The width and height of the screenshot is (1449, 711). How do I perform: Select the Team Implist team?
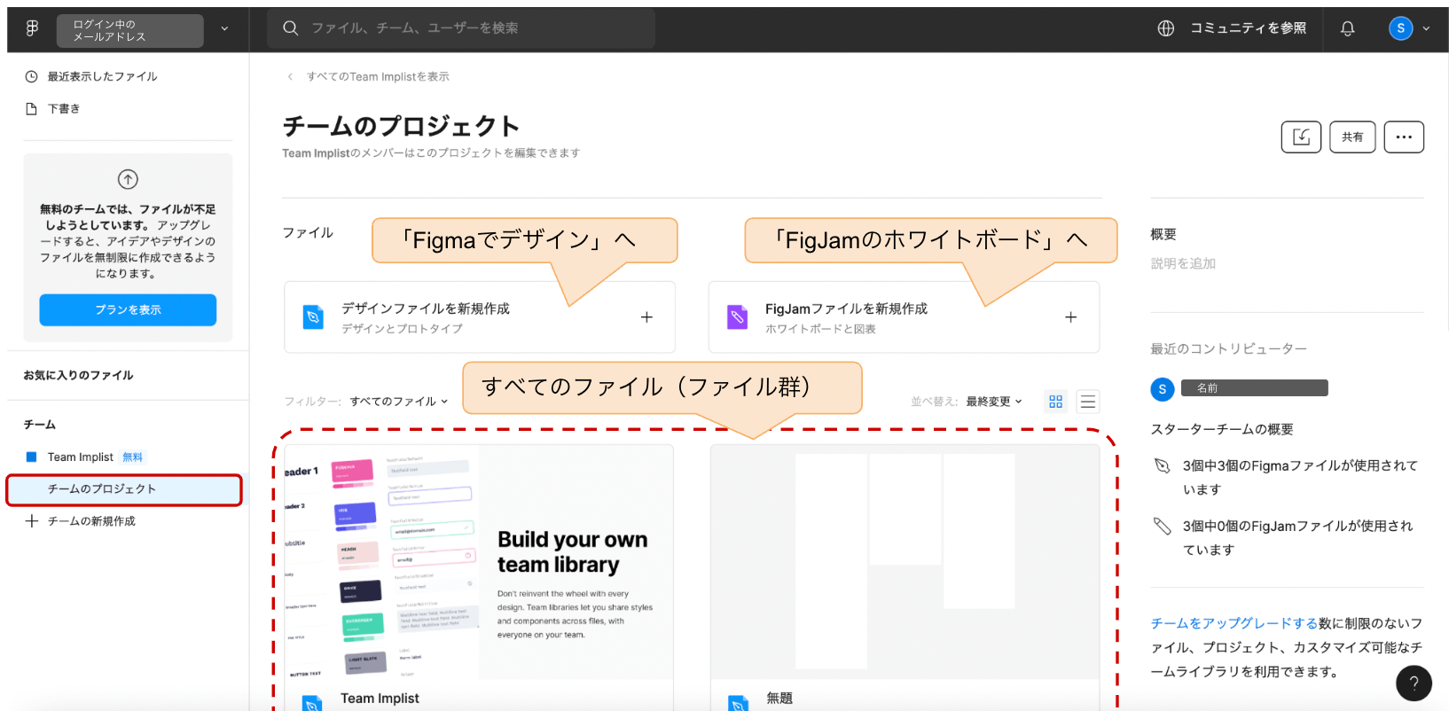click(x=81, y=457)
